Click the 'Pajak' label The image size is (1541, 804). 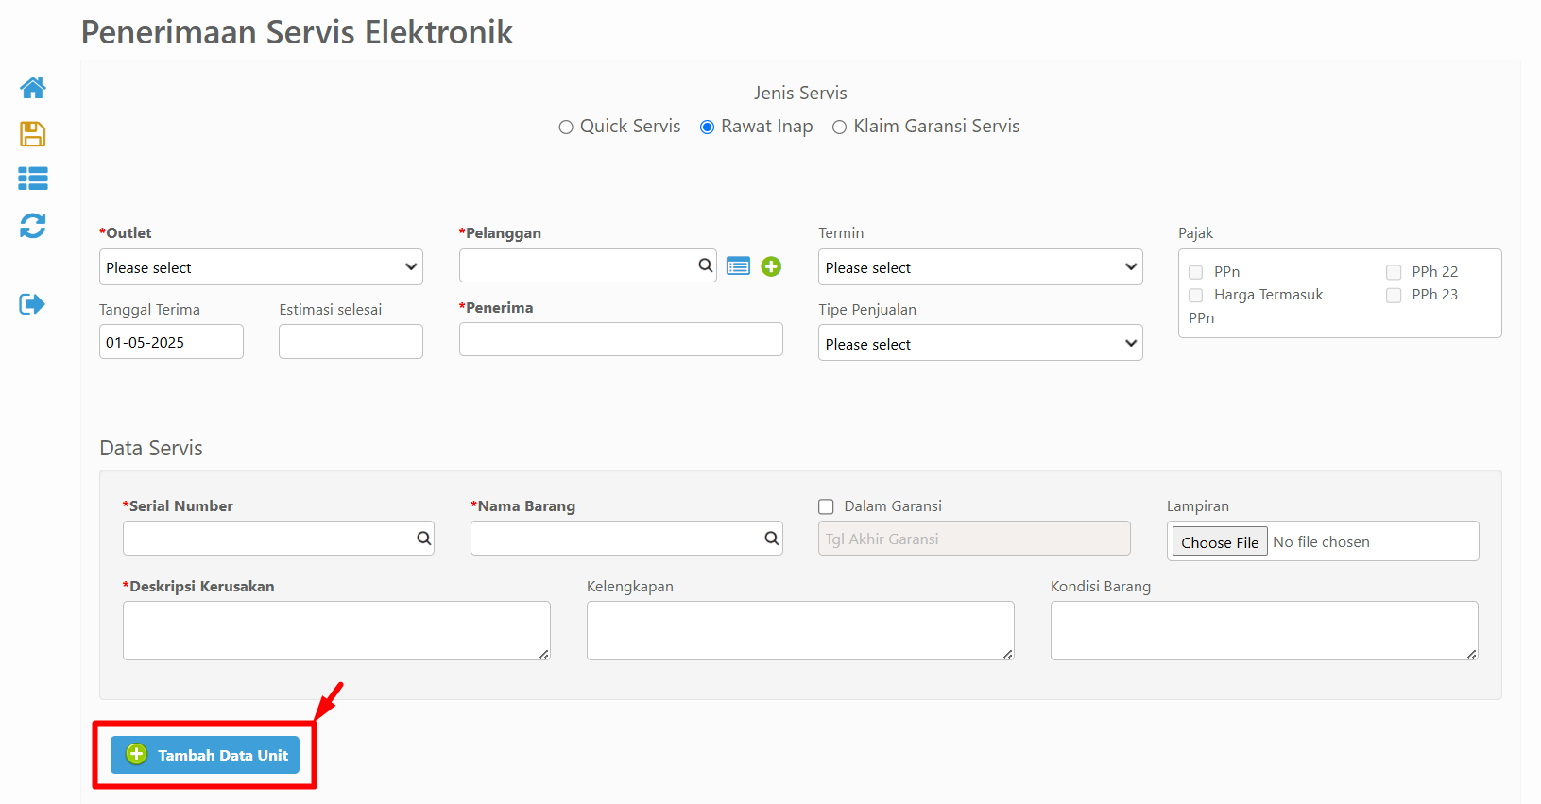tap(1195, 233)
